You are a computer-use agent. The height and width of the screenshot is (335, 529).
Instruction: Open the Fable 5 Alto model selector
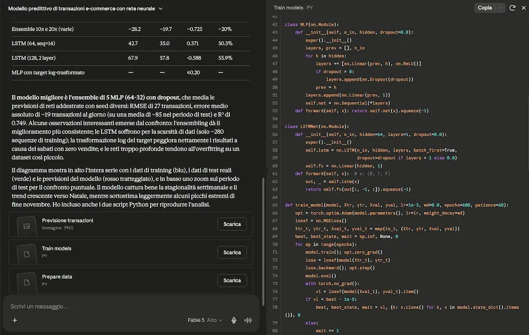coord(205,320)
